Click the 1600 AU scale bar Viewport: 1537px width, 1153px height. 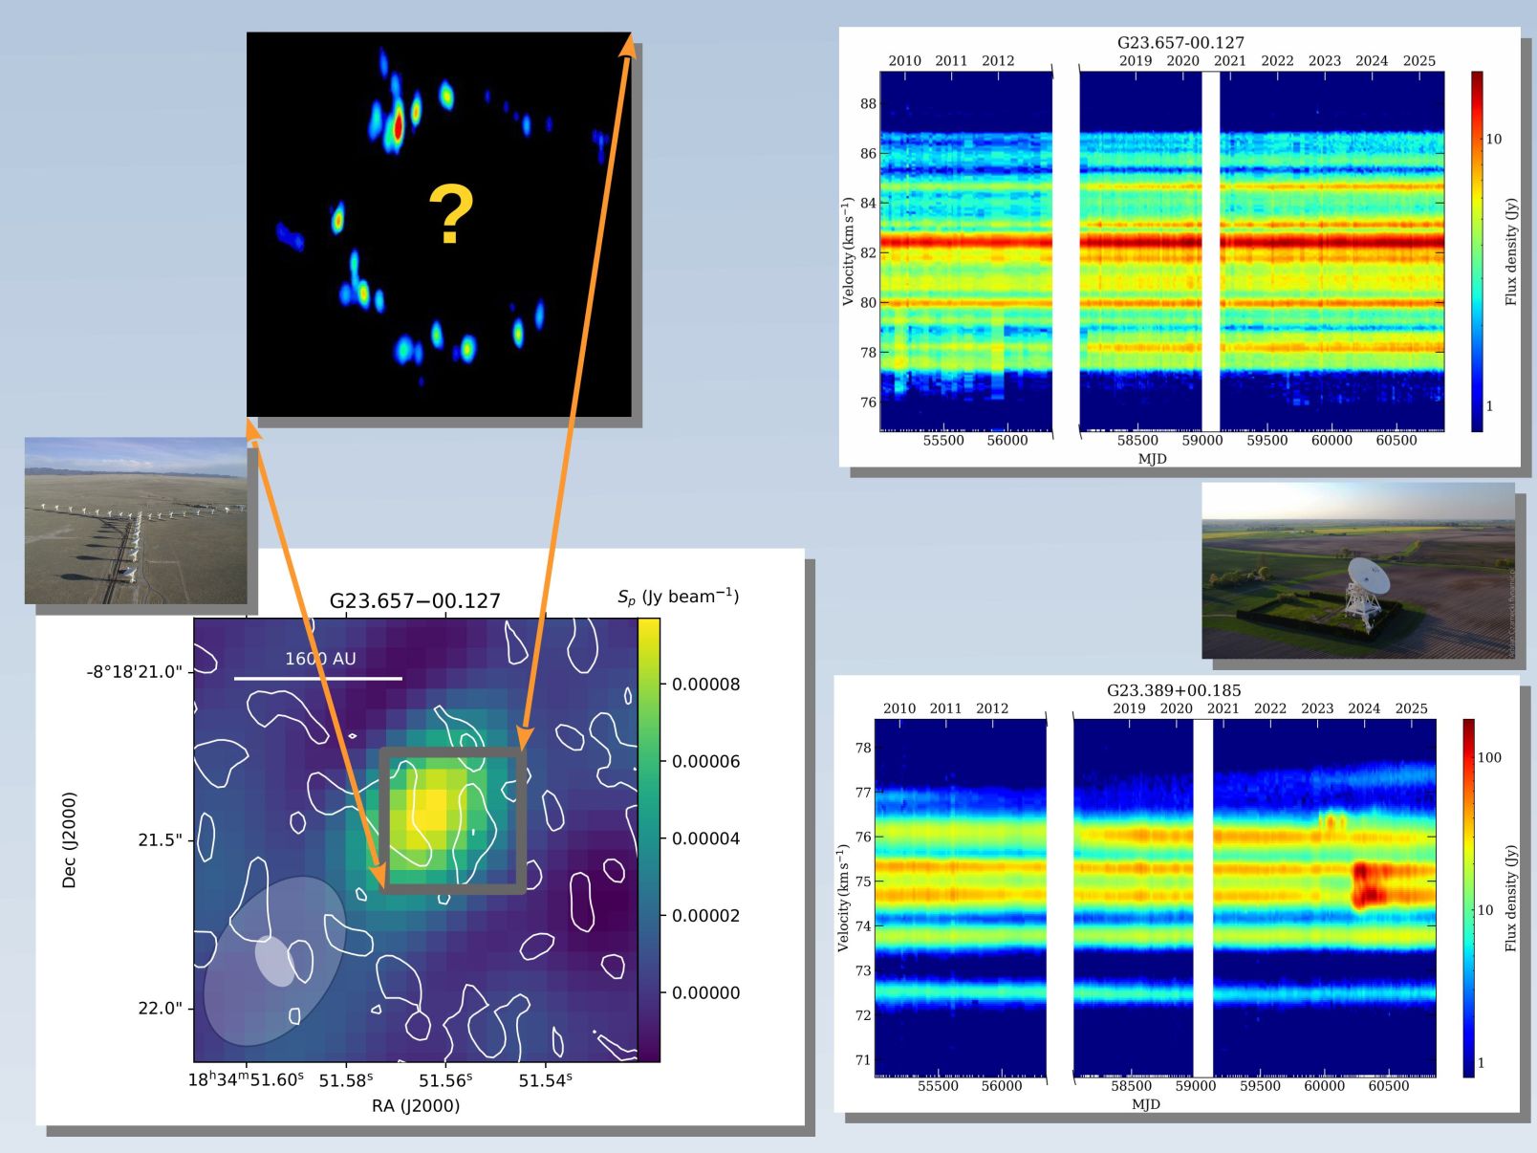tap(318, 678)
